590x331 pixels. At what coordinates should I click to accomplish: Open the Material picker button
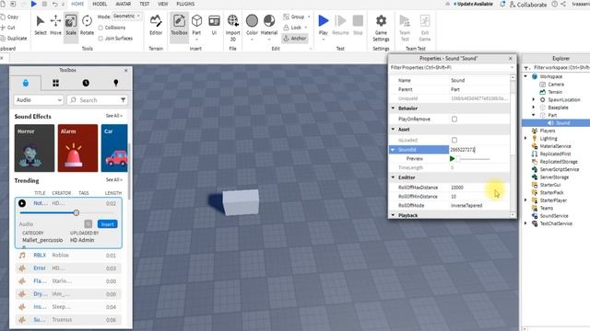(x=269, y=27)
